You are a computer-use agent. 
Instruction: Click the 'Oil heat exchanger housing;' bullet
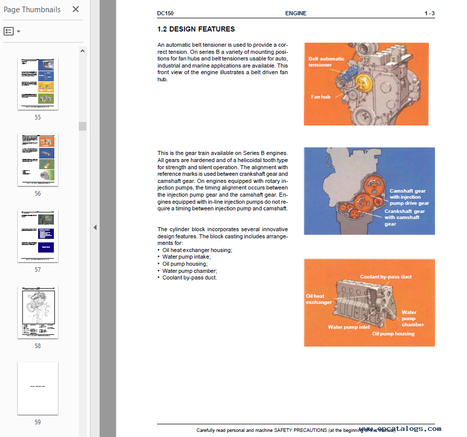pyautogui.click(x=195, y=250)
